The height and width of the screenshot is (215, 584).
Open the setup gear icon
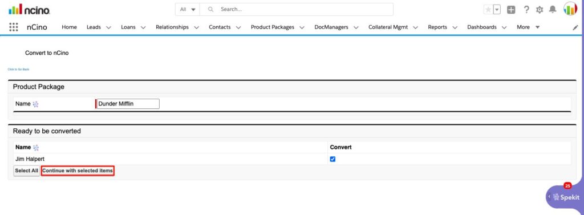coord(540,10)
